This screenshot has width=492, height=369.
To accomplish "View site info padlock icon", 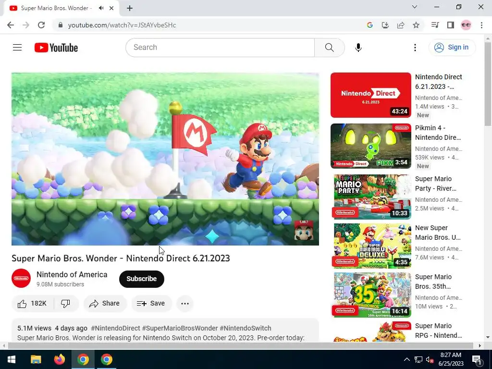I will coord(61,25).
